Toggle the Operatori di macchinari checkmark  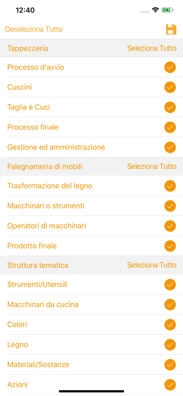pos(170,226)
